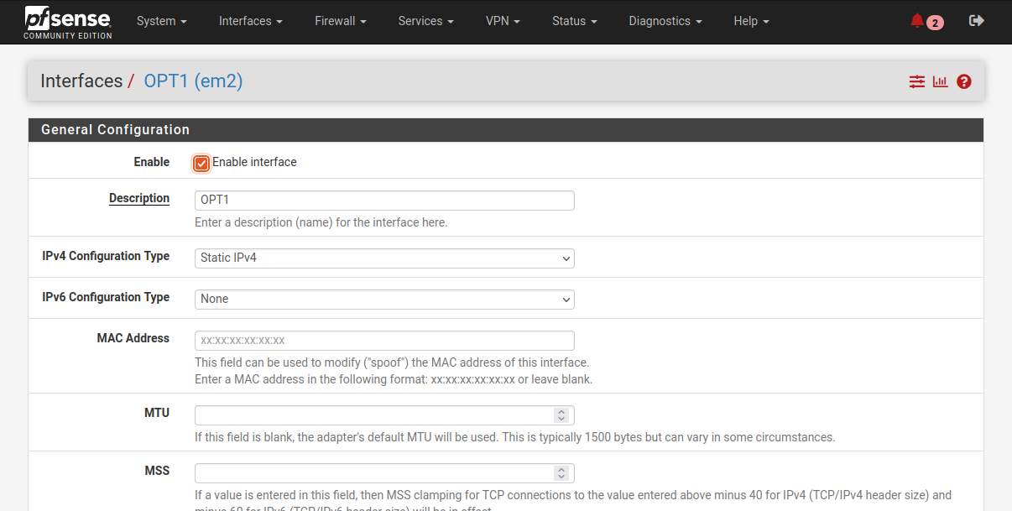1012x511 pixels.
Task: Open the Help menu
Action: tap(751, 21)
